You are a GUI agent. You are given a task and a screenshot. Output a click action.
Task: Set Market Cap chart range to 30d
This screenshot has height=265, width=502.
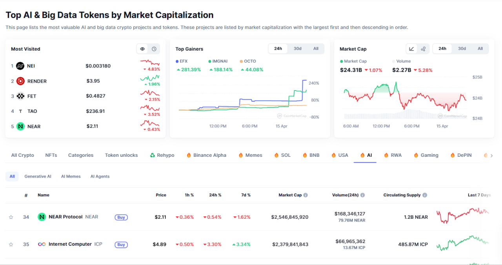pyautogui.click(x=462, y=49)
